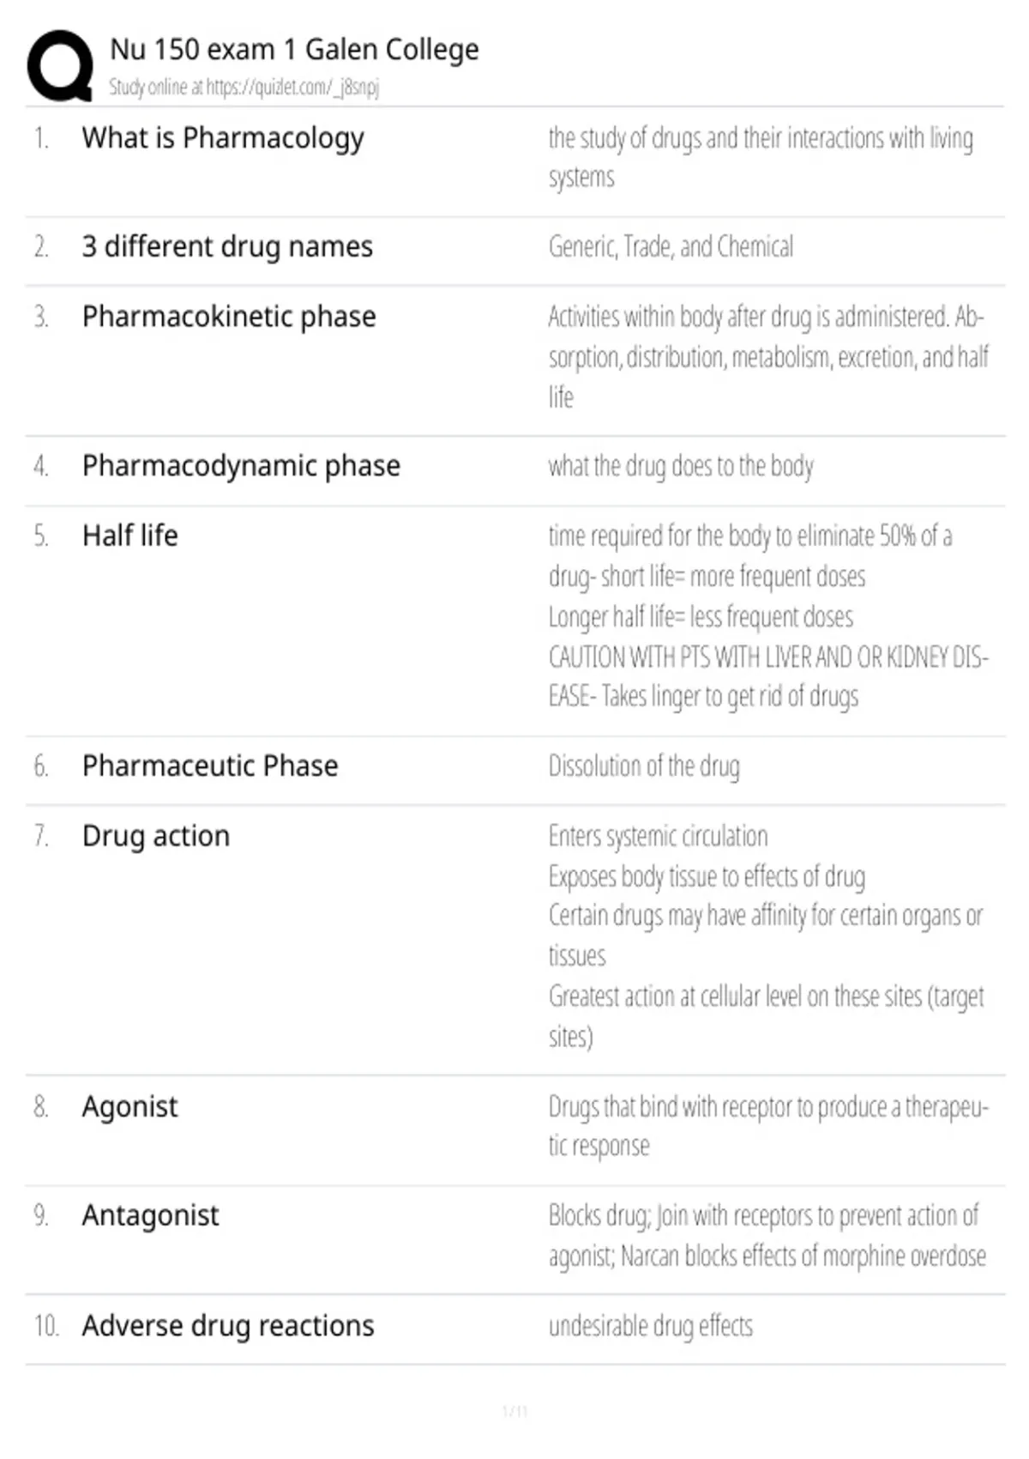1029x1459 pixels.
Task: Click the 'Half life' term
Action: [130, 536]
